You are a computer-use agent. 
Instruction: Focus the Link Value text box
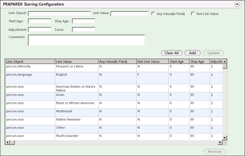pyautogui.click(x=129, y=13)
